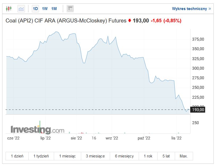Viewport: 218px width, 168px height.
Task: Click the Investing.com watermark logo
Action: 37,130
